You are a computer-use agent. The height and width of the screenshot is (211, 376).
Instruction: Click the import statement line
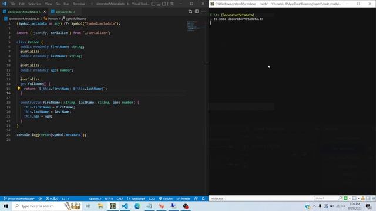pos(63,33)
